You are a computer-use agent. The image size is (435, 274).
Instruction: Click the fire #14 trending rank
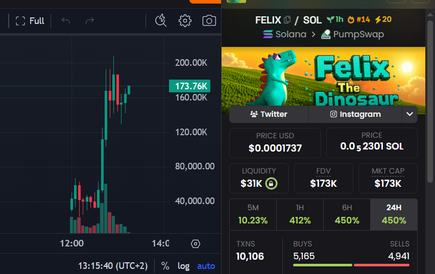[x=359, y=19]
